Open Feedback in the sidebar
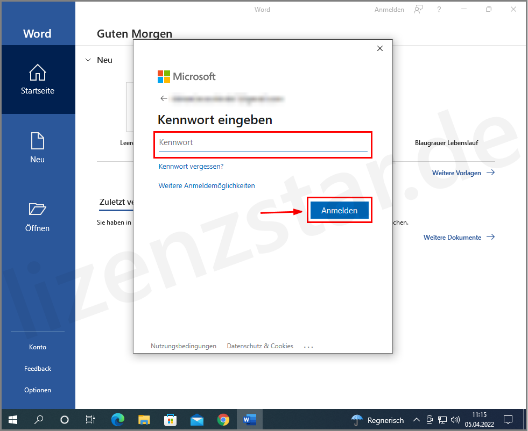Image resolution: width=528 pixels, height=431 pixels. pos(38,369)
